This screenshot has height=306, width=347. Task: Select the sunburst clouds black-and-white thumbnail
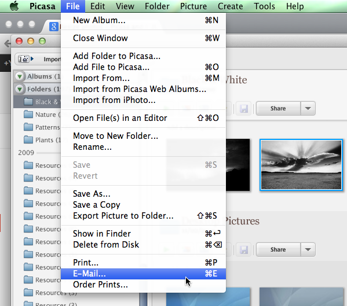tap(301, 165)
